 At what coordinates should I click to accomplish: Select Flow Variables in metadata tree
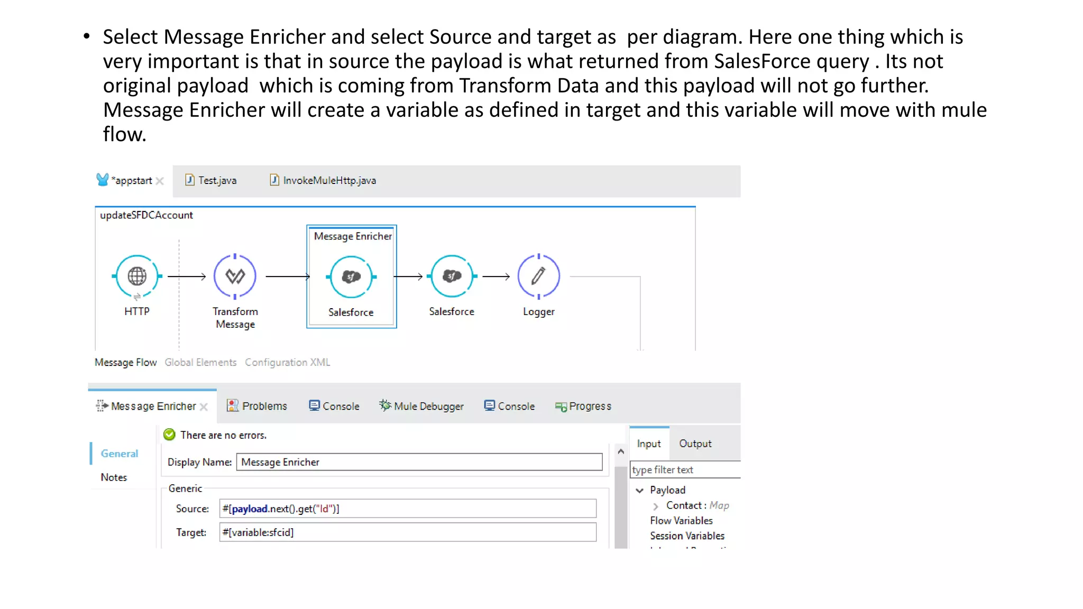(x=681, y=521)
